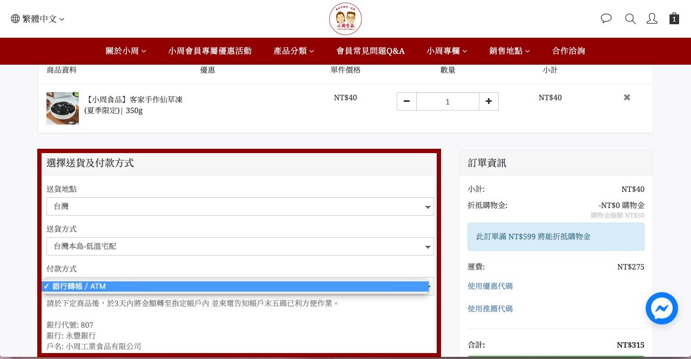Open the shopping cart bag icon
The image size is (691, 359).
674,19
